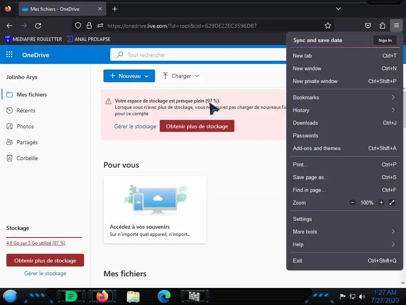
Task: Reset zoom by clicking 100%
Action: point(367,203)
